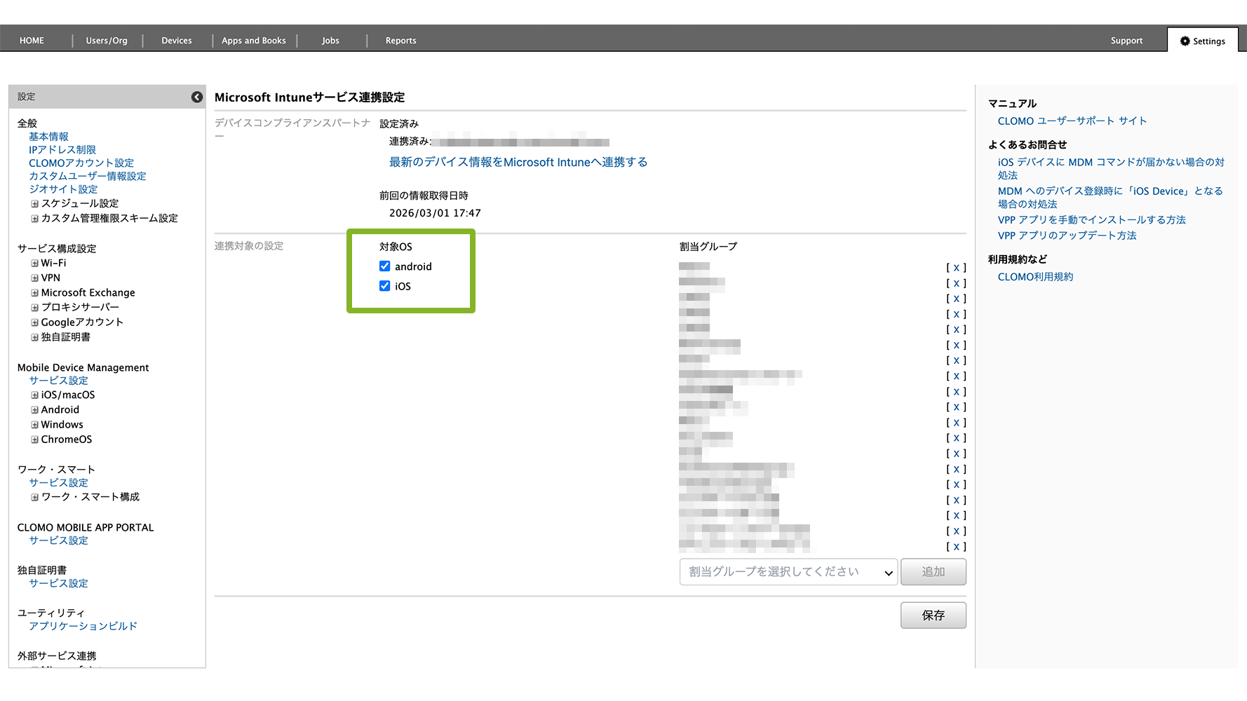Remove the first assigned group with x
The image size is (1247, 701).
tap(956, 268)
